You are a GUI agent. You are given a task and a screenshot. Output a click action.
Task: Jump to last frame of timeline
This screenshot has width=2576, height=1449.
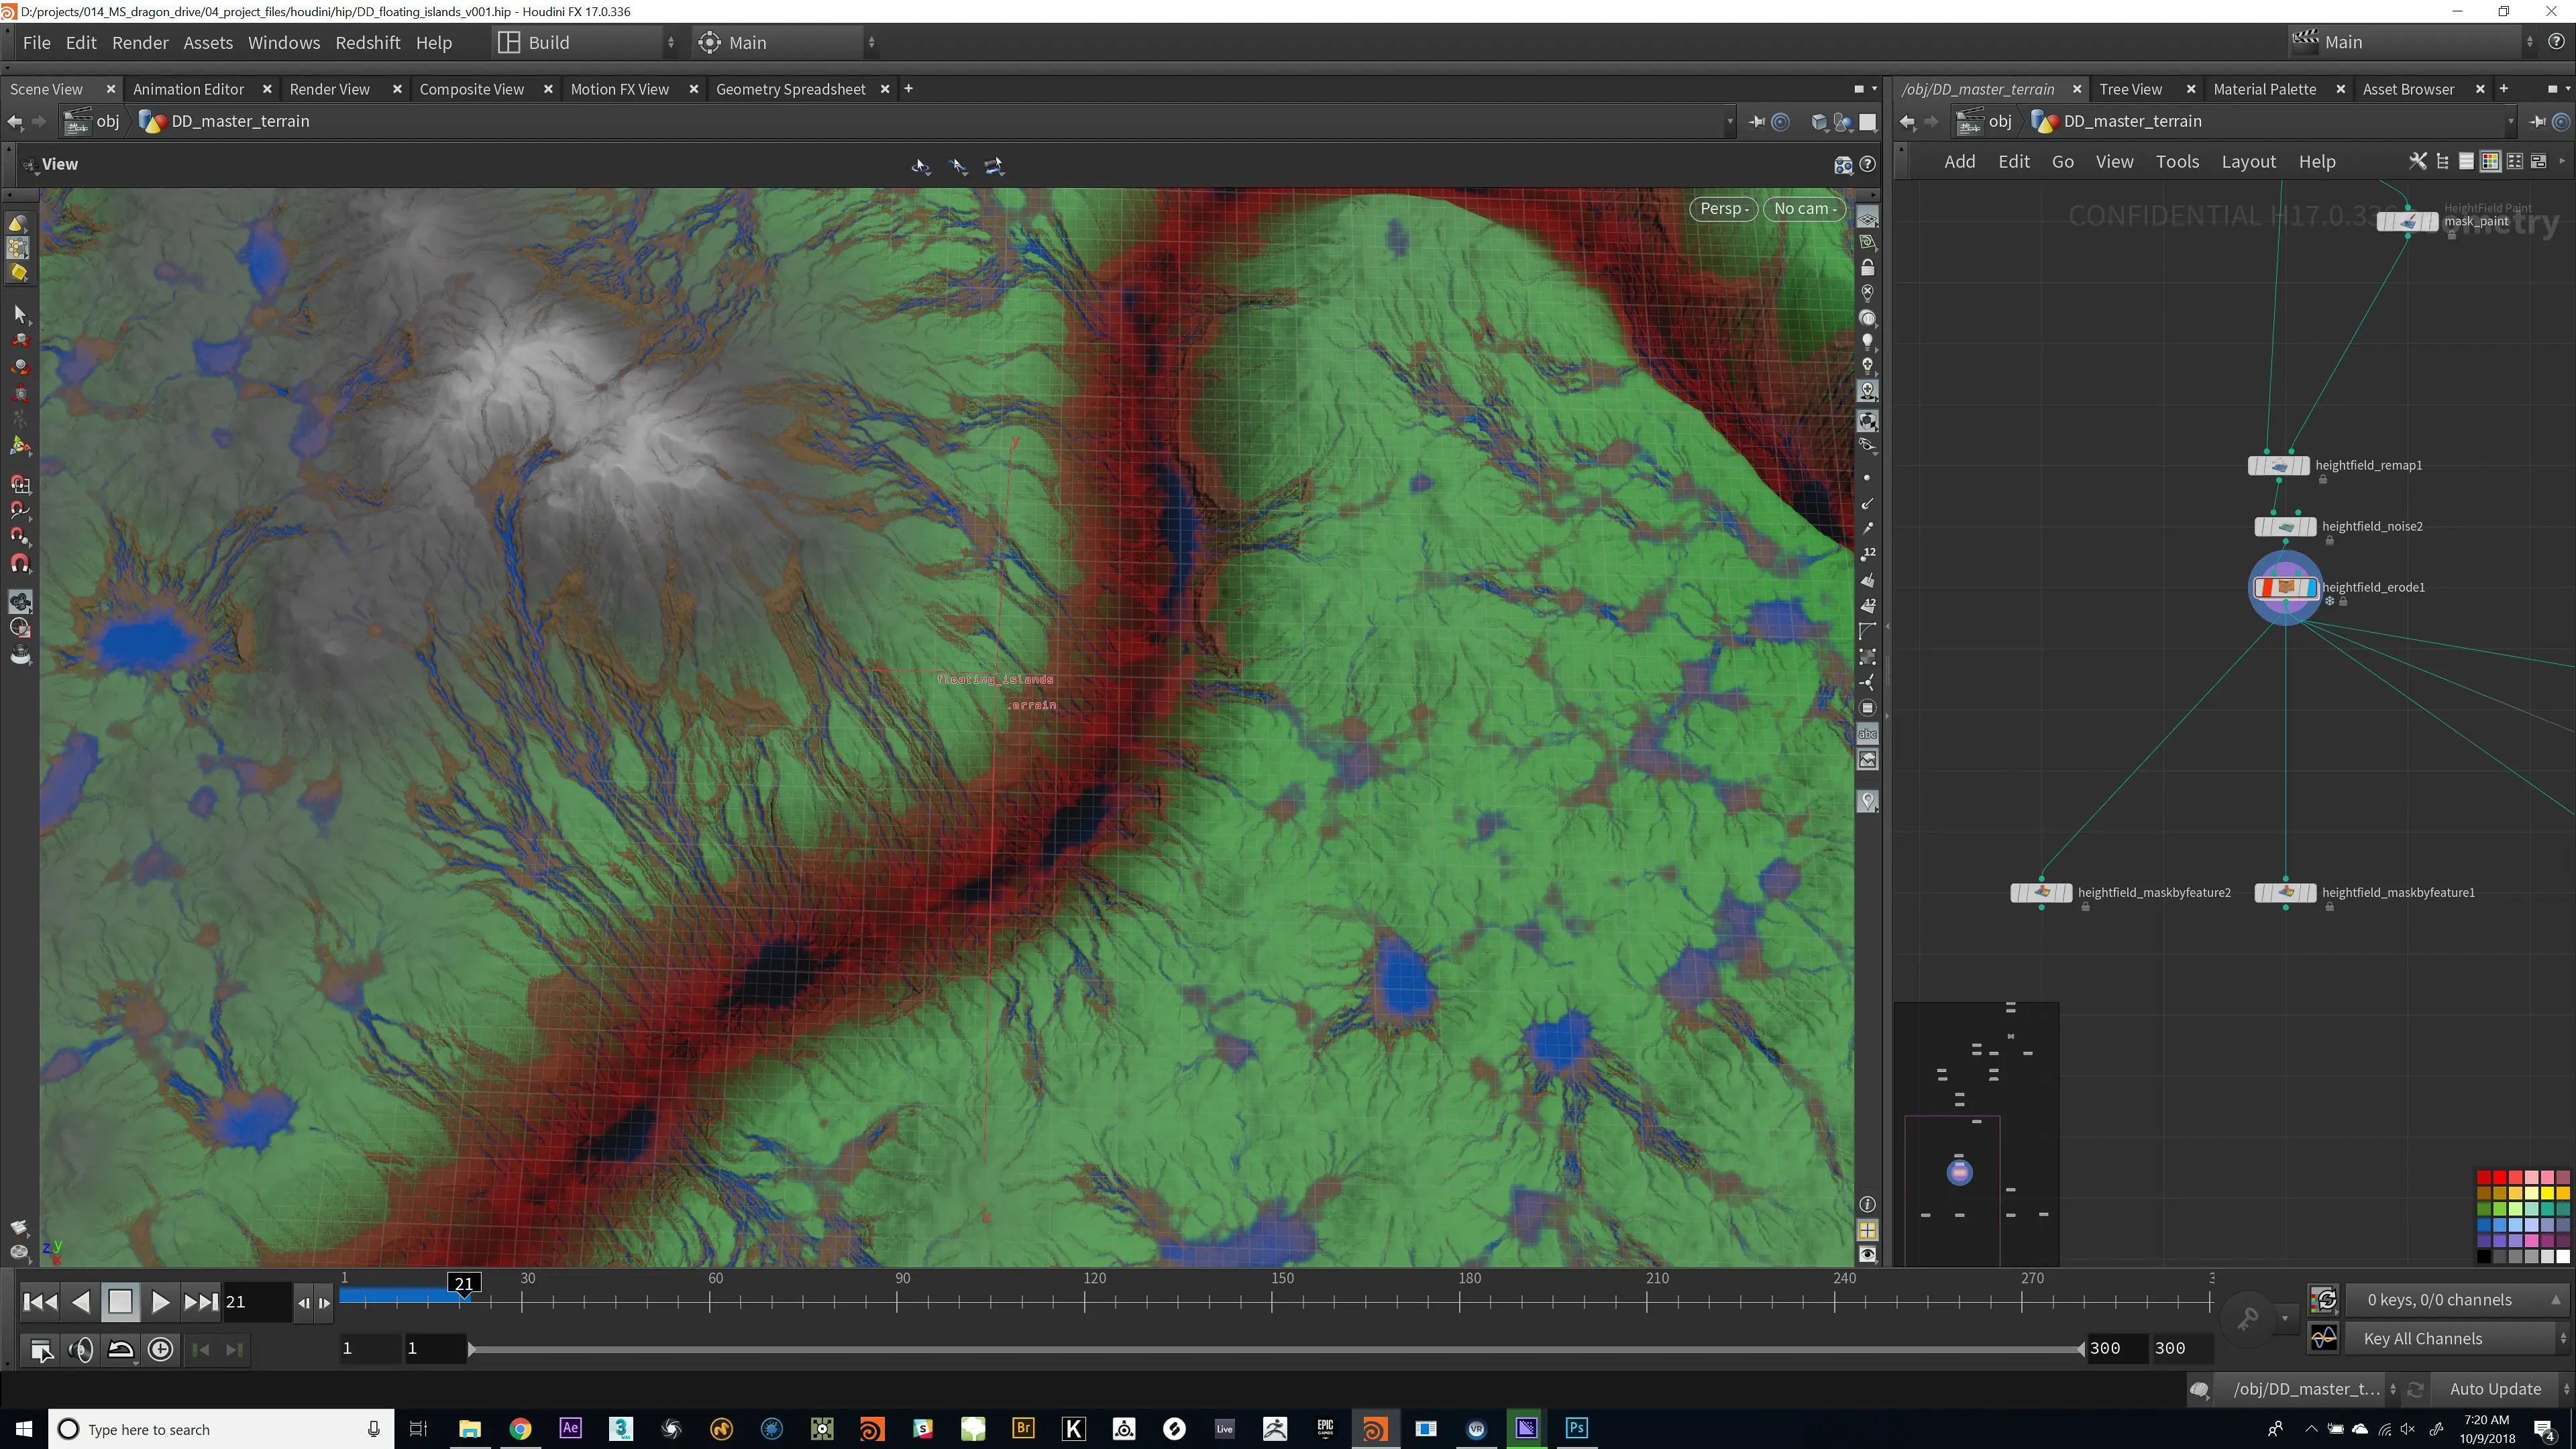201,1302
